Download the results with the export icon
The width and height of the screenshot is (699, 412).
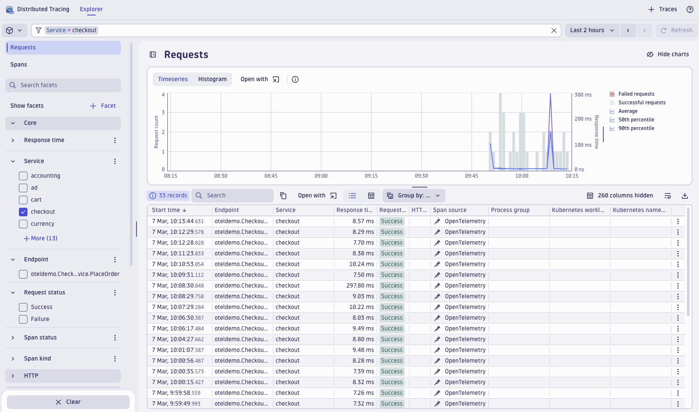[x=685, y=195]
